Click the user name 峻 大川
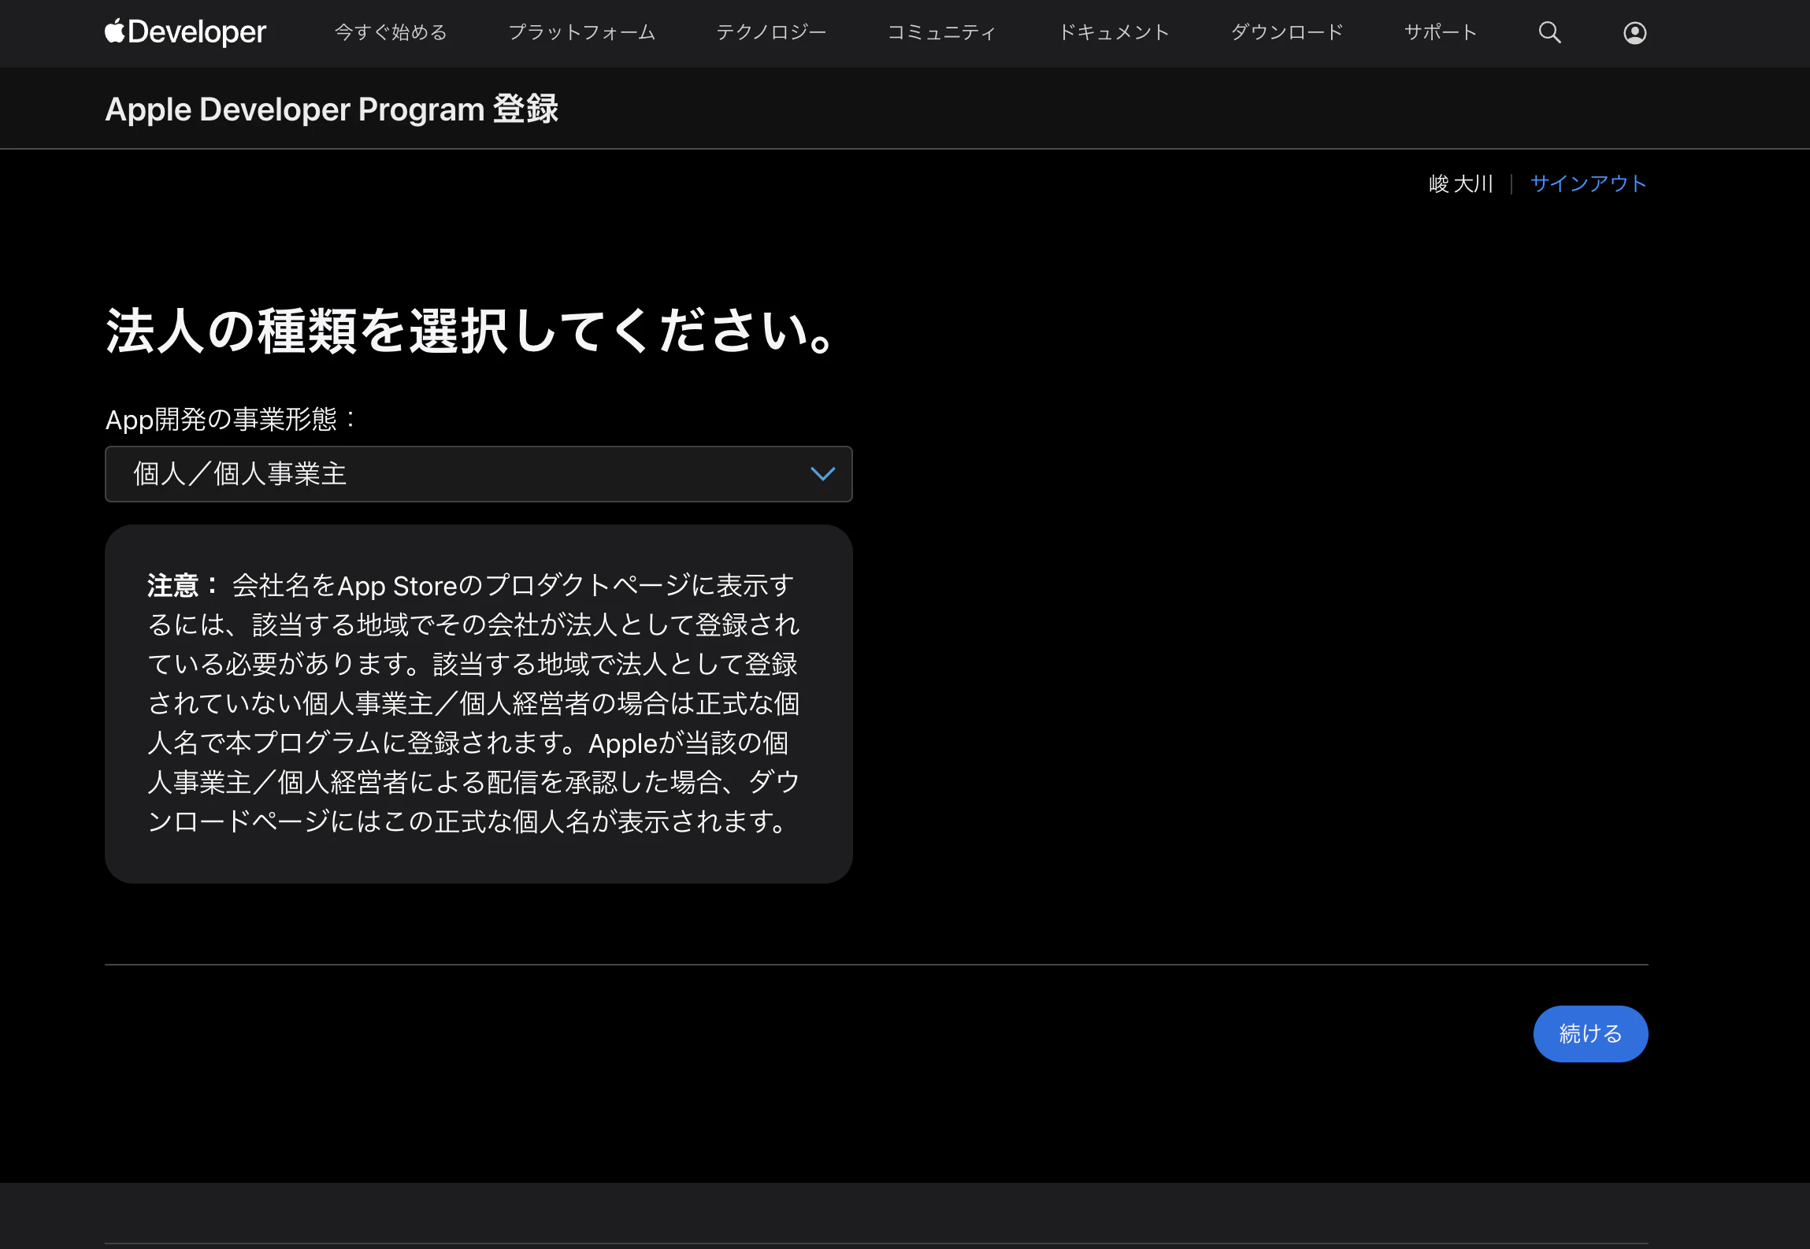 click(x=1461, y=183)
